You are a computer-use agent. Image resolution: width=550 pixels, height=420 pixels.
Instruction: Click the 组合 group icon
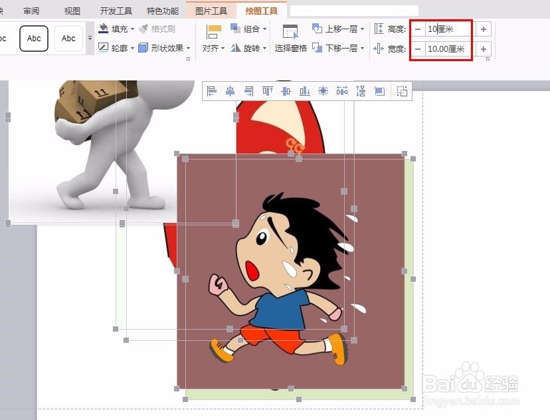click(235, 28)
